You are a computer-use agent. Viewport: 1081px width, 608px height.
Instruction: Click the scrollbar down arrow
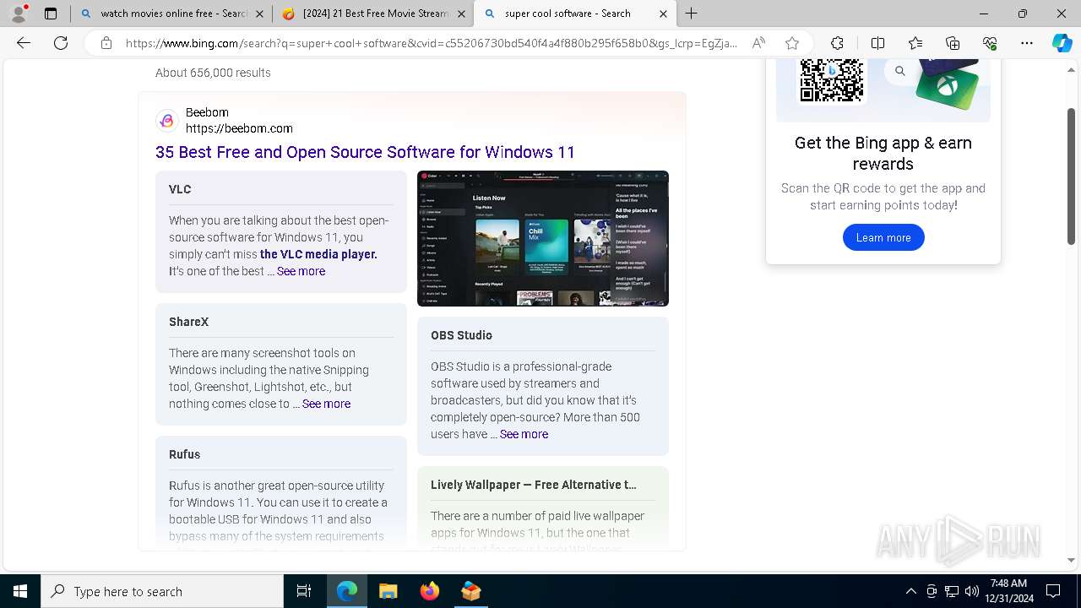click(1072, 560)
